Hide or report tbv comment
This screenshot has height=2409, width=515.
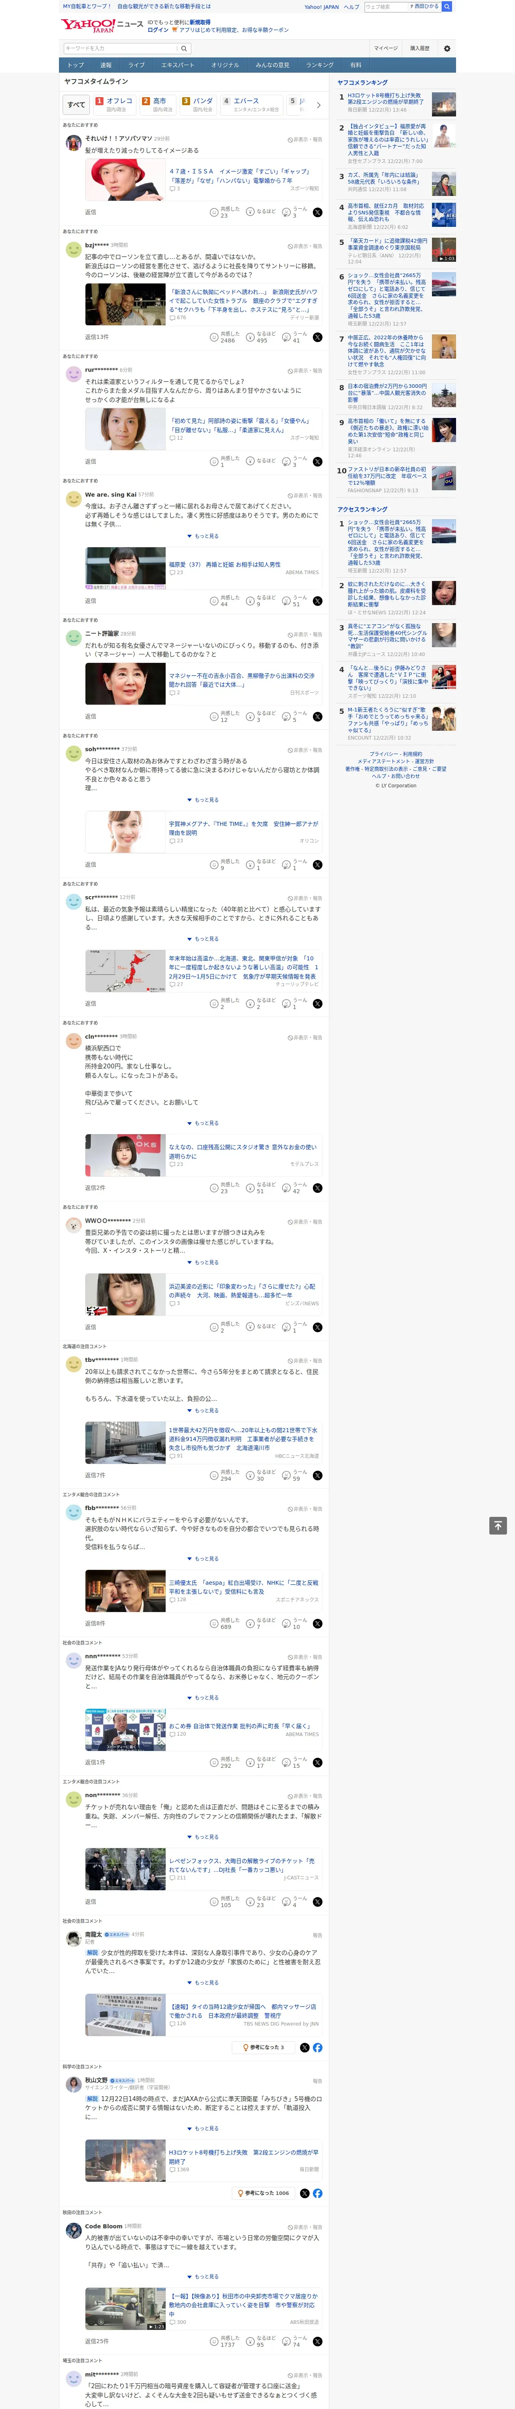point(305,1361)
